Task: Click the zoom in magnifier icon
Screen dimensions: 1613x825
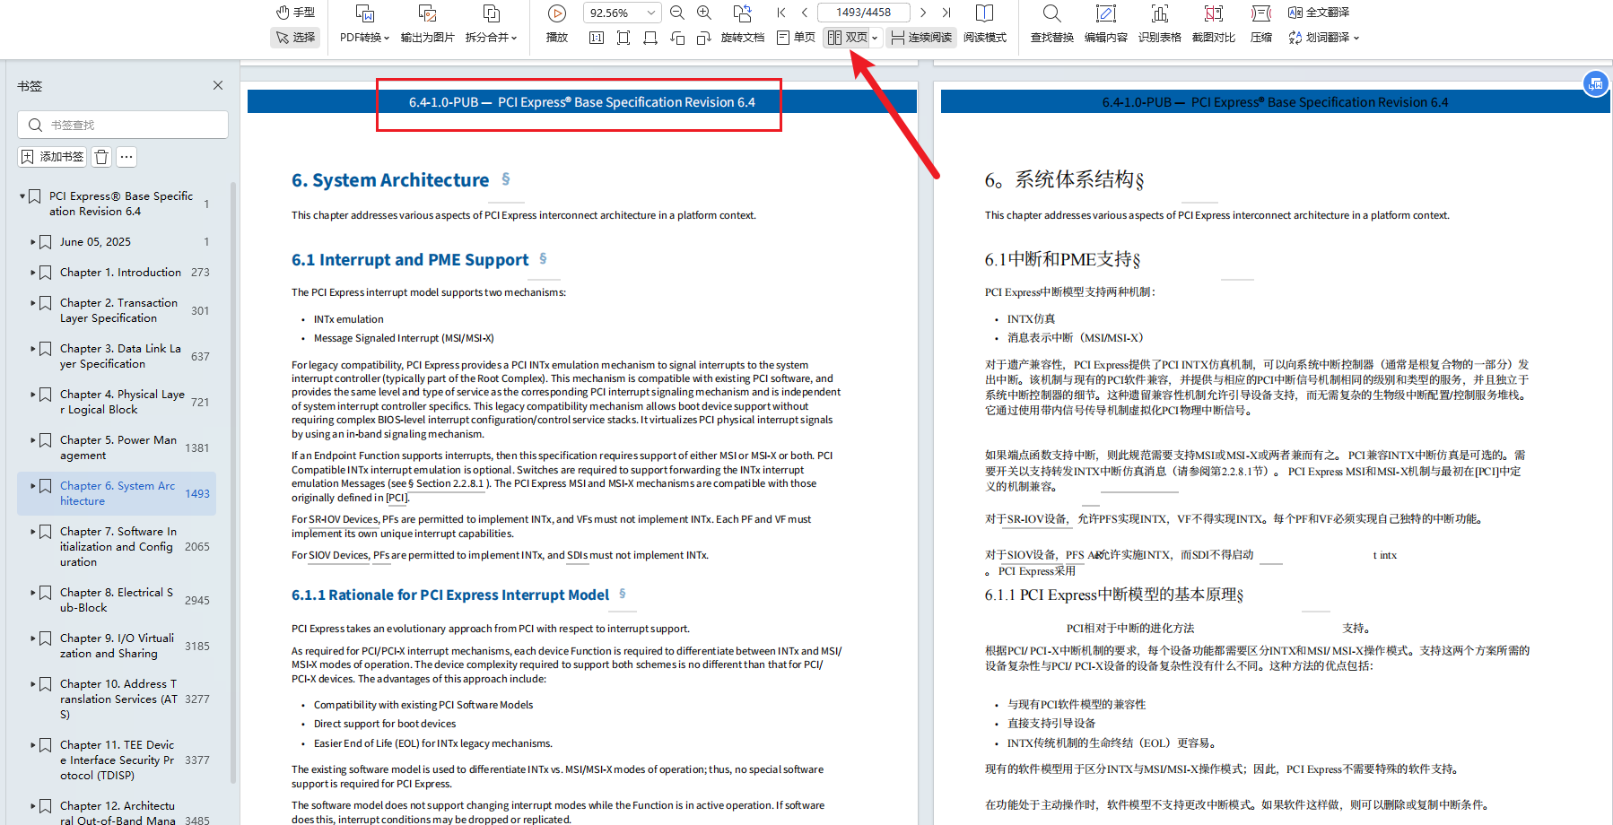Action: pyautogui.click(x=704, y=13)
